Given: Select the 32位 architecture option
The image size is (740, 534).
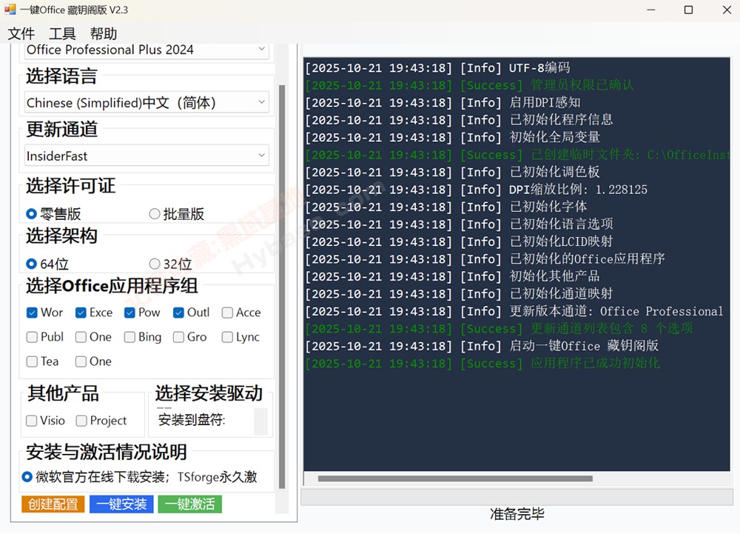Looking at the screenshot, I should coord(155,262).
